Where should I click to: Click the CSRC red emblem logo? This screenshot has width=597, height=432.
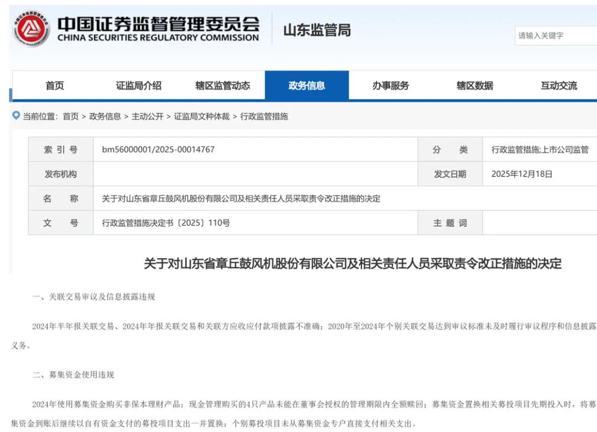pyautogui.click(x=31, y=29)
